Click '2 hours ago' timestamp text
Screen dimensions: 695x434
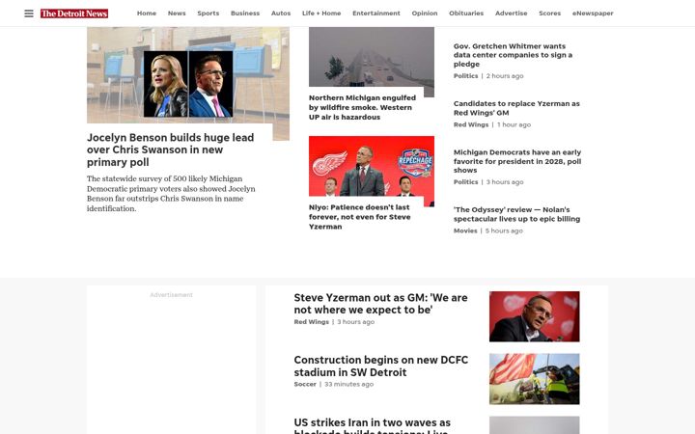(x=505, y=76)
